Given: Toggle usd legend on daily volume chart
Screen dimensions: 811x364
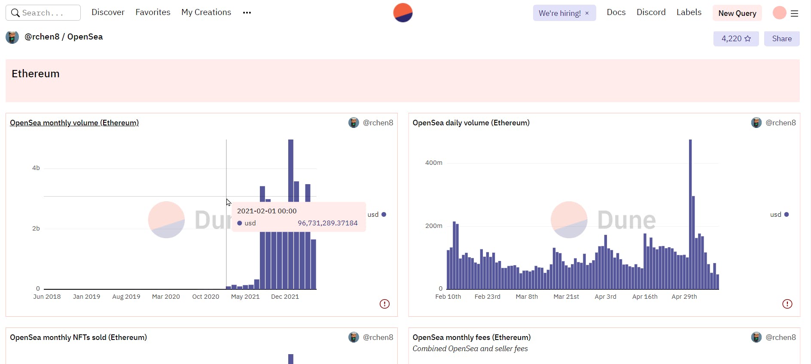Looking at the screenshot, I should click(779, 215).
